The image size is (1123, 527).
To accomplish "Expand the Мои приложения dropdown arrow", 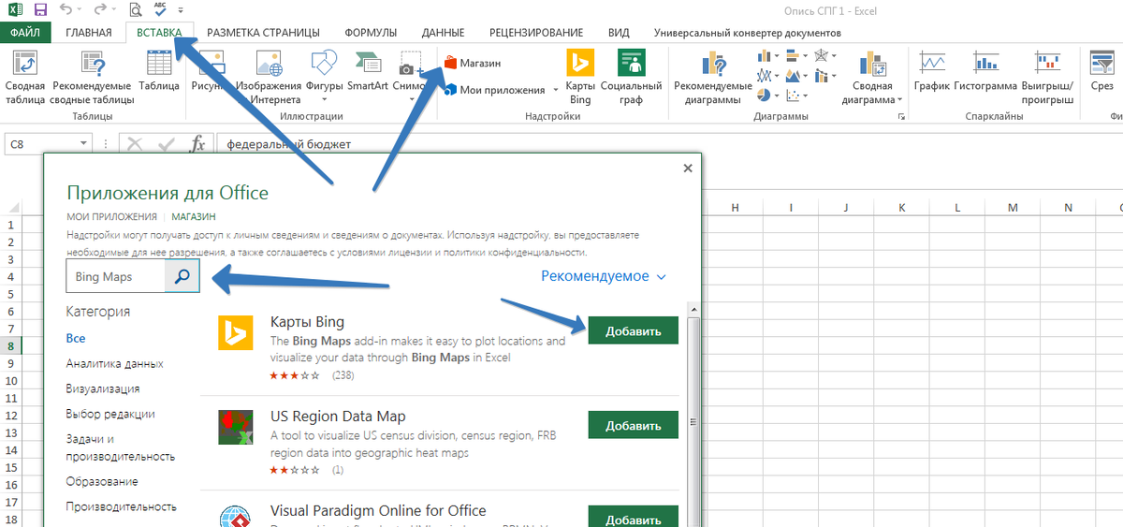I will 556,91.
